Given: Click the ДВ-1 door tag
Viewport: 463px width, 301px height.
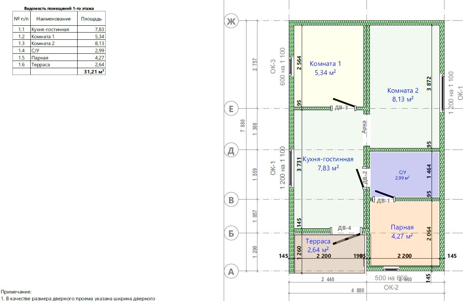Looking at the screenshot, I should coord(383,201).
